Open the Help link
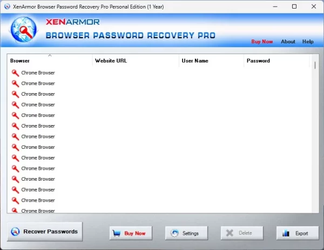 point(308,42)
